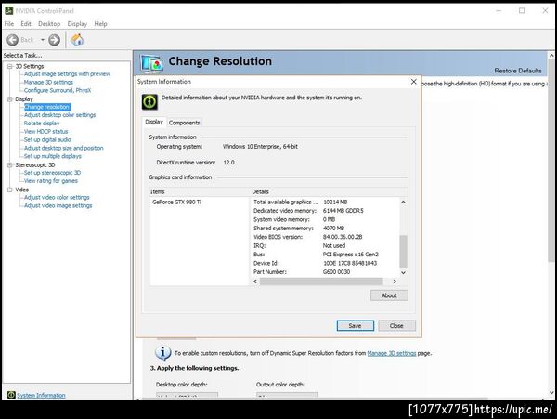Click the green info icon in System Information dialog
Screen dimensions: 557x419
149,102
